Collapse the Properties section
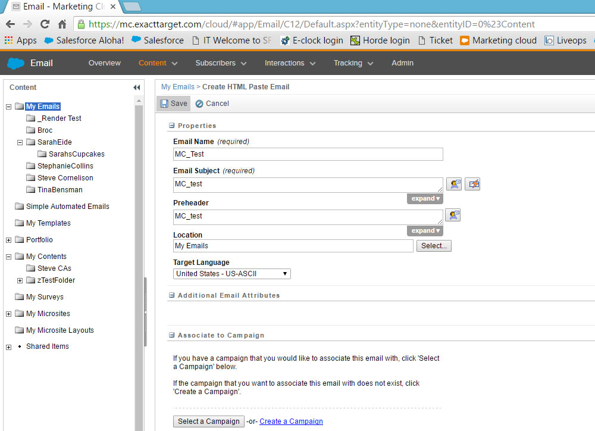The height and width of the screenshot is (431, 595). (x=171, y=126)
